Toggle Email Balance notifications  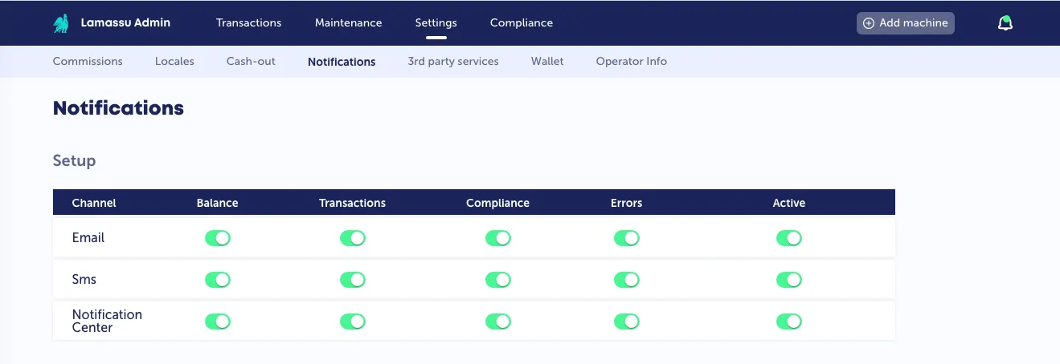(x=218, y=238)
